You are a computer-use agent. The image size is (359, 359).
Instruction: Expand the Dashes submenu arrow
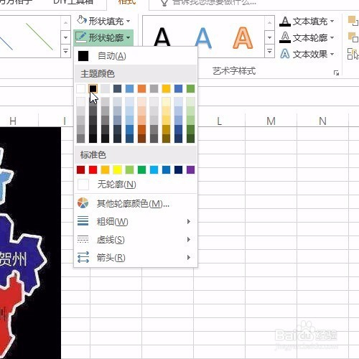tap(189, 239)
